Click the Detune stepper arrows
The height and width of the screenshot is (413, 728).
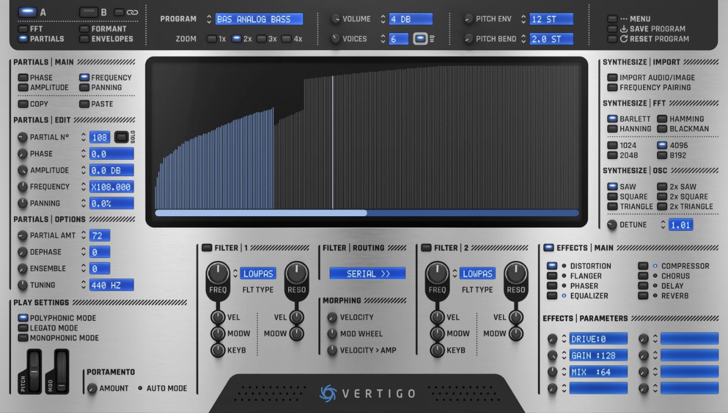[662, 225]
